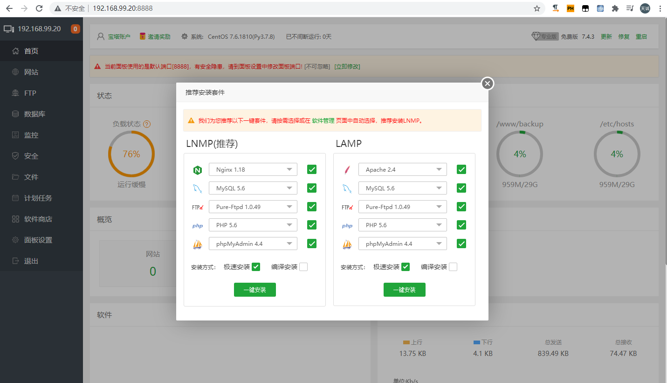The height and width of the screenshot is (383, 667).
Task: Click the load status help question icon
Action: (147, 124)
